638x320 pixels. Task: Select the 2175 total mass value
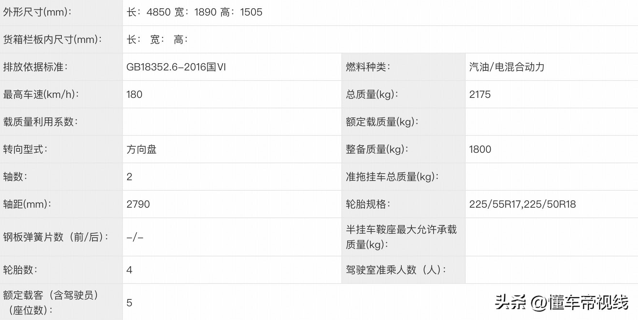480,95
